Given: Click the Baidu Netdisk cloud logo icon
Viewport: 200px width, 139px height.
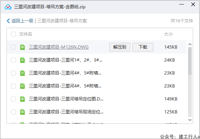Looking at the screenshot, I should [8, 7].
